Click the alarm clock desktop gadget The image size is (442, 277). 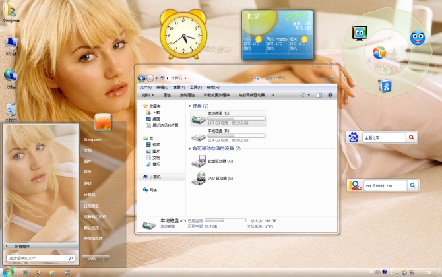183,34
